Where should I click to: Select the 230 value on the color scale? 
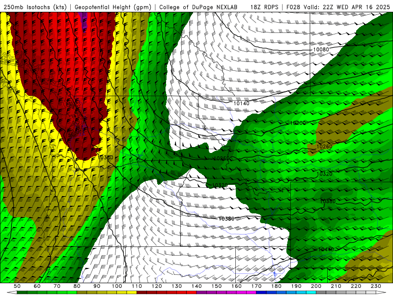click(376, 286)
